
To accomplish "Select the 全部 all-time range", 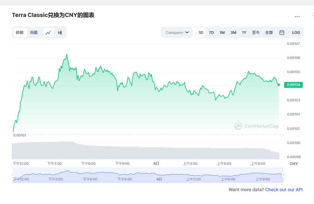I will click(269, 32).
